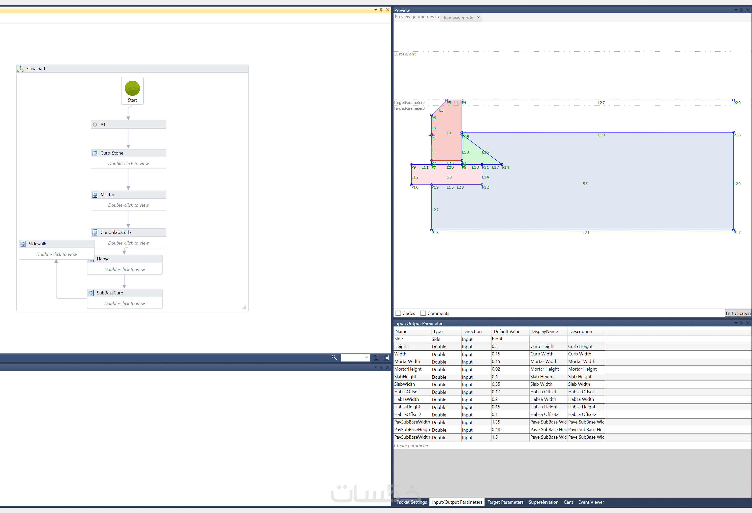
Task: Click the Sidewalk sequence icon
Action: (x=23, y=244)
